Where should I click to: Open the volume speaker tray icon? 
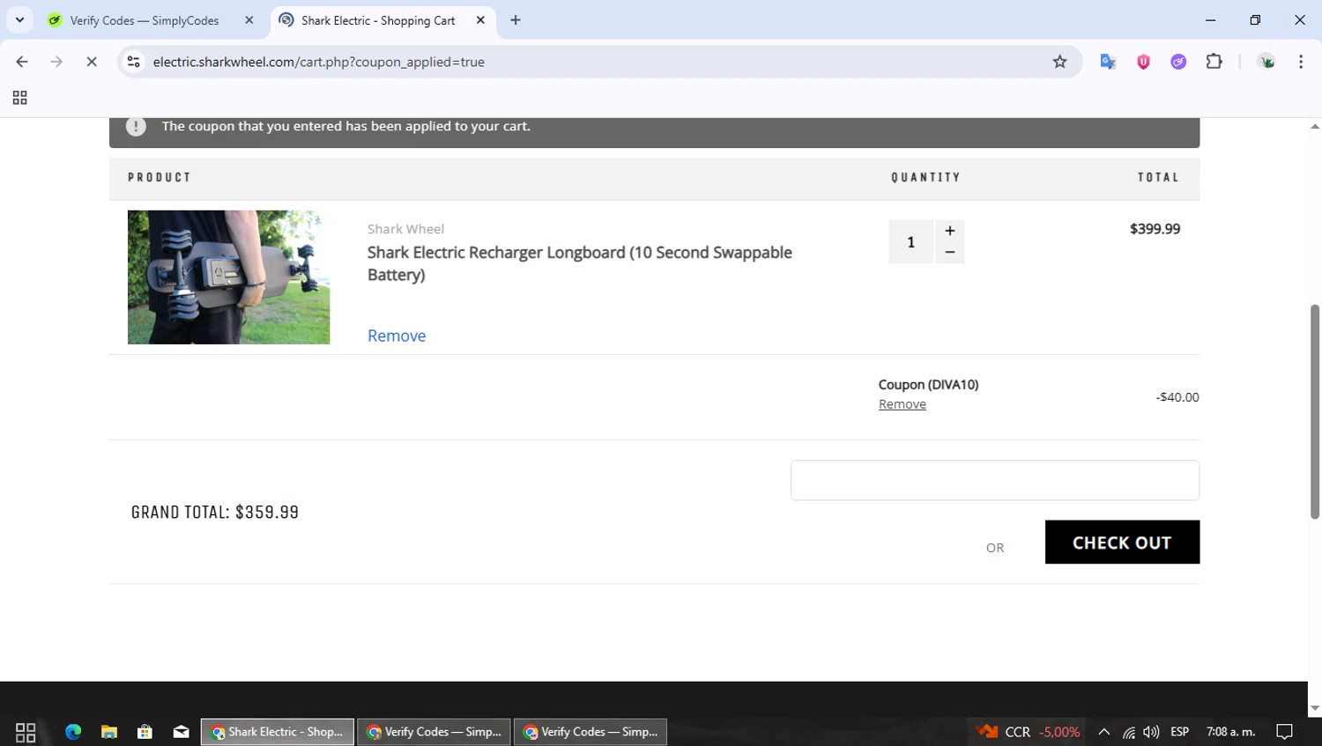click(1151, 732)
